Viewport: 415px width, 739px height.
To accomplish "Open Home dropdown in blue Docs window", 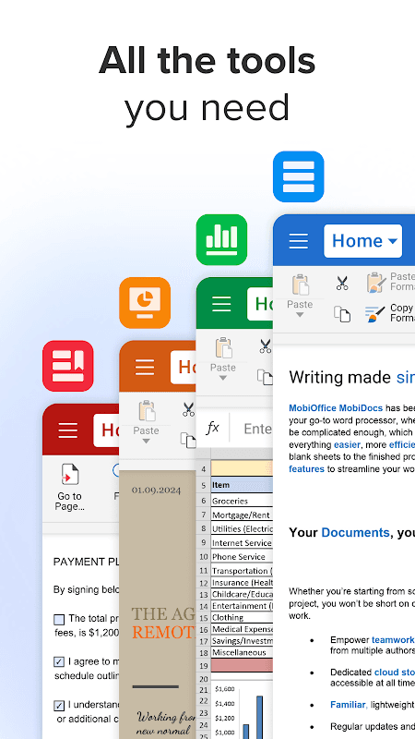I will tap(362, 241).
